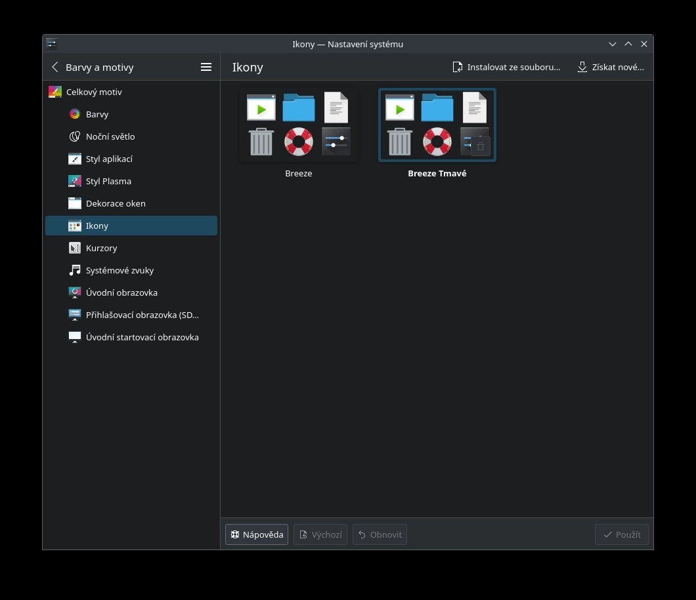Click the Barvy color wheel icon

[75, 114]
